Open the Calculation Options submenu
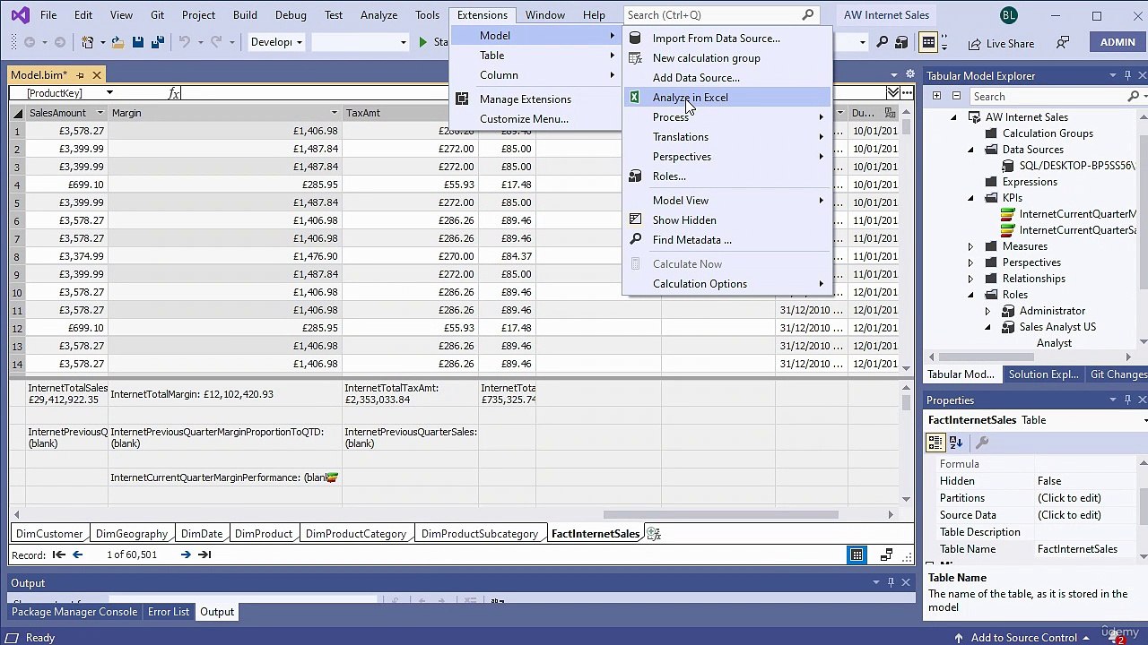The image size is (1148, 645). [x=728, y=284]
